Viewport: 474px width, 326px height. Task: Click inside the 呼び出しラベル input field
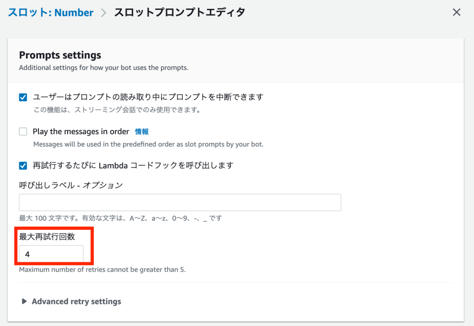point(180,202)
